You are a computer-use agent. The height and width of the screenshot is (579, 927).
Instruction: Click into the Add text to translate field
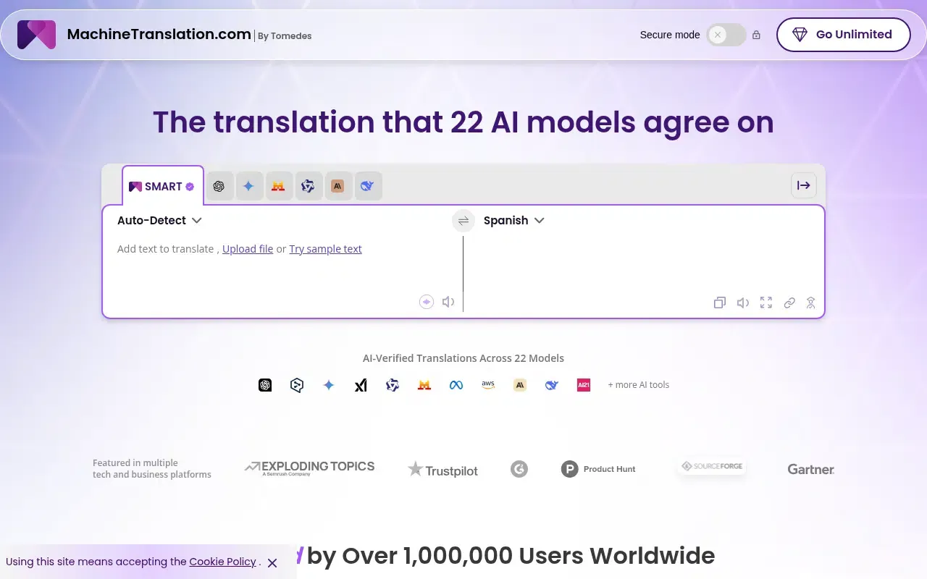[282, 264]
